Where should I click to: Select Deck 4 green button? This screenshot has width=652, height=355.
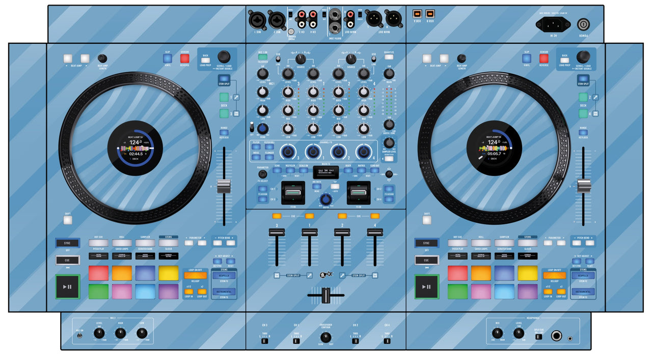583,113
